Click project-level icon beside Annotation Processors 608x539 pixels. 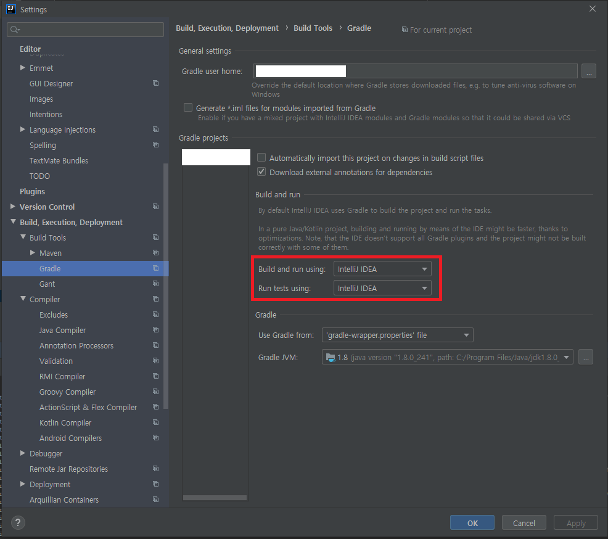pyautogui.click(x=155, y=345)
